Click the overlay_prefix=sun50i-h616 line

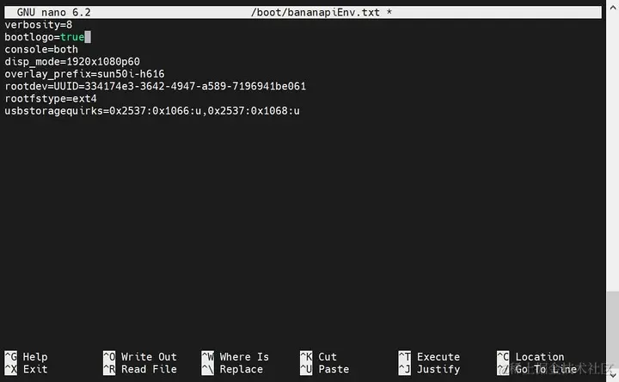84,74
